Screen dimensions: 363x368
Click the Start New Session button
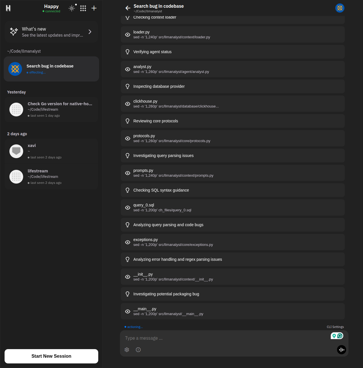coord(51,356)
